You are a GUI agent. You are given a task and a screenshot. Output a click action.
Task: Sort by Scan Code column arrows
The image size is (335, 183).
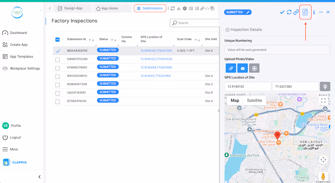pos(197,40)
